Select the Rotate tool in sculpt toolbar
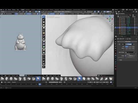 (x=44, y=58)
